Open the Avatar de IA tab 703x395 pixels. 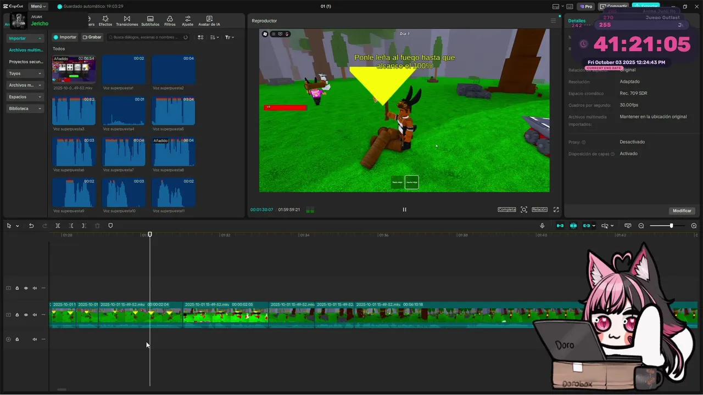[209, 21]
